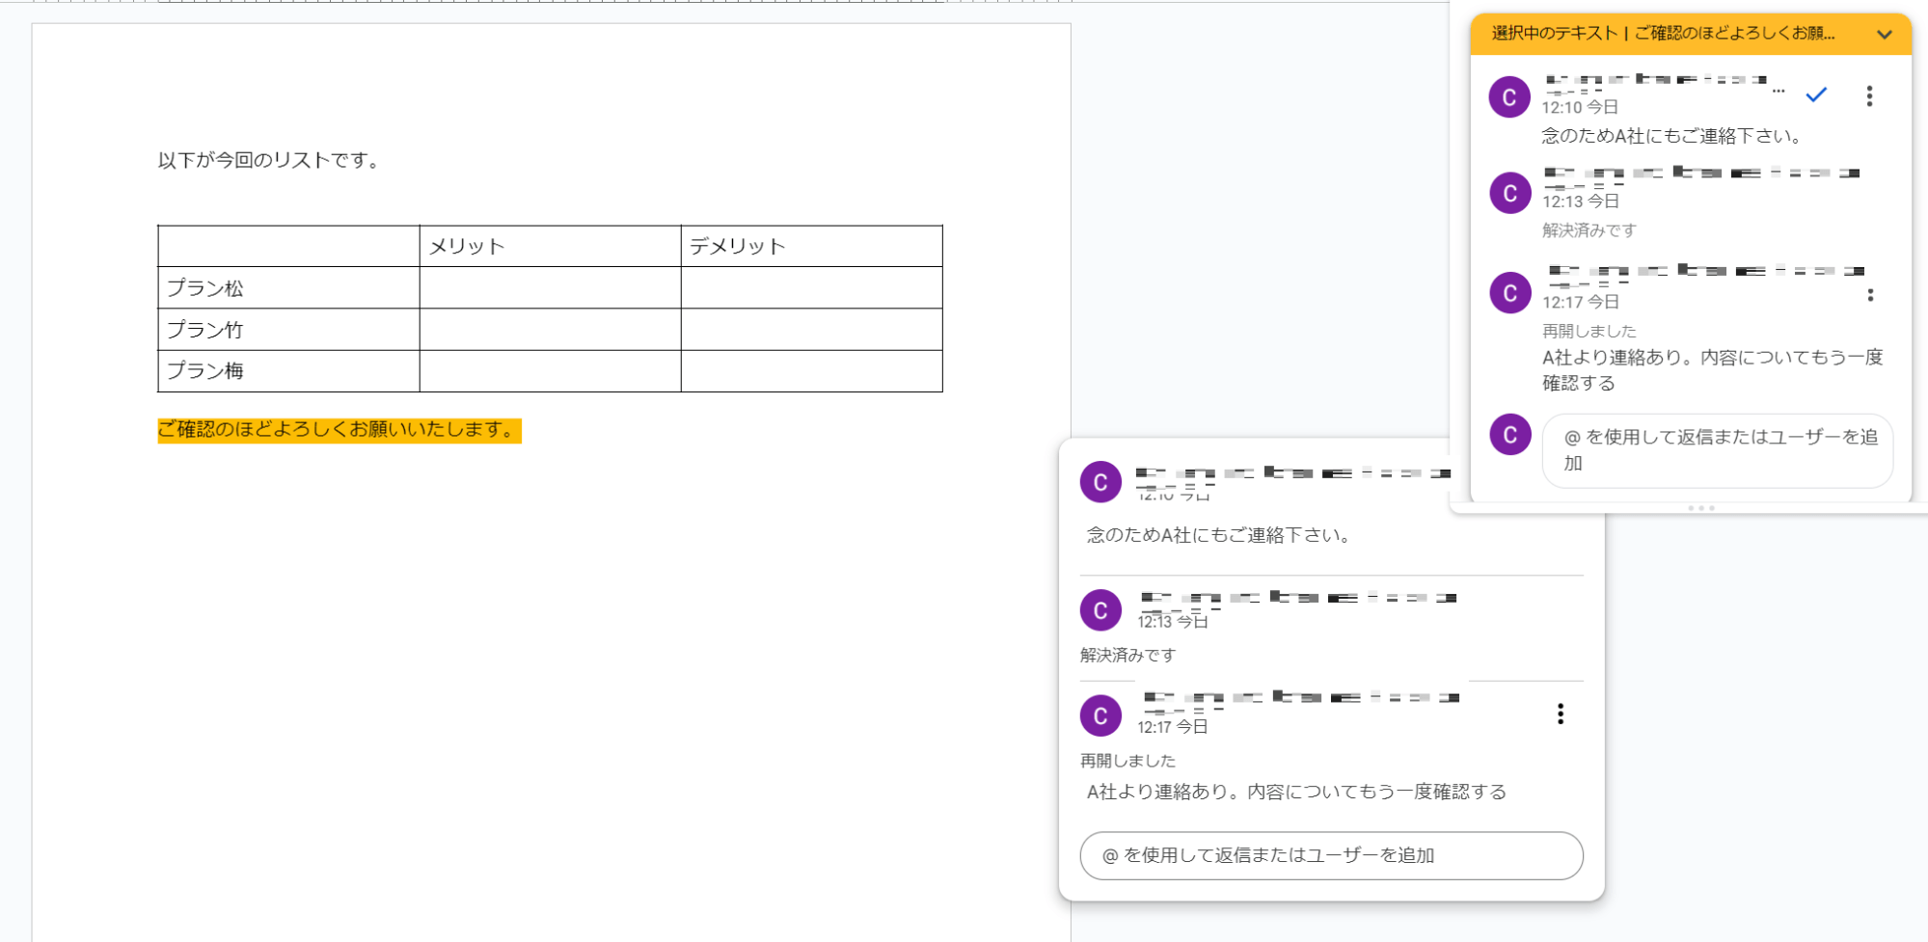
Task: Grab the three-dot resize handle below top-right panel
Action: [1700, 508]
